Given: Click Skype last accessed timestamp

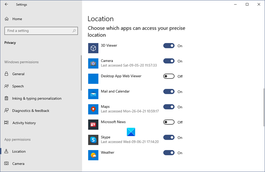Looking at the screenshot, I should coord(130,142).
